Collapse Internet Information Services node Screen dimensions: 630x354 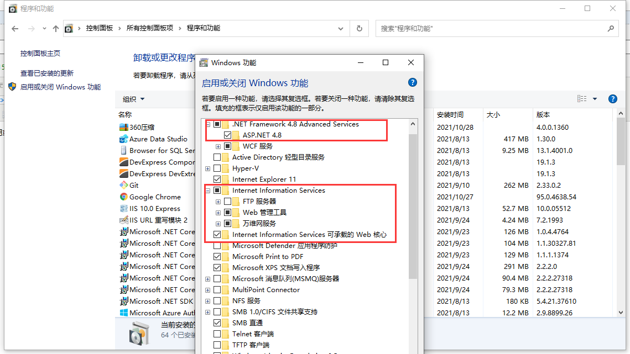(x=208, y=191)
